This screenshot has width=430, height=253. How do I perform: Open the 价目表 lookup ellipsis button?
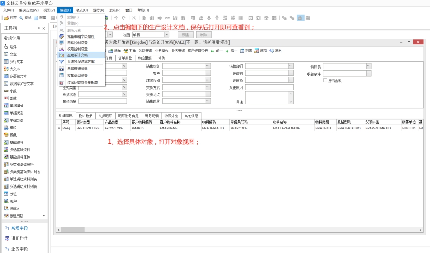point(369,66)
